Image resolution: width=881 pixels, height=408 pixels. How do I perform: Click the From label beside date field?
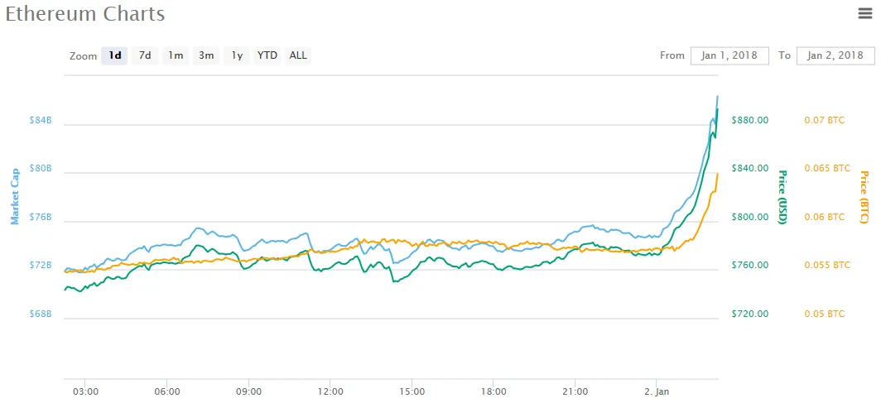(x=672, y=55)
